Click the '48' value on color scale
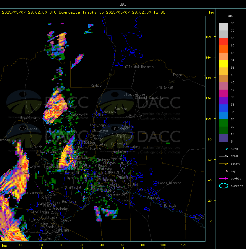The image size is (246, 249). pos(232,75)
